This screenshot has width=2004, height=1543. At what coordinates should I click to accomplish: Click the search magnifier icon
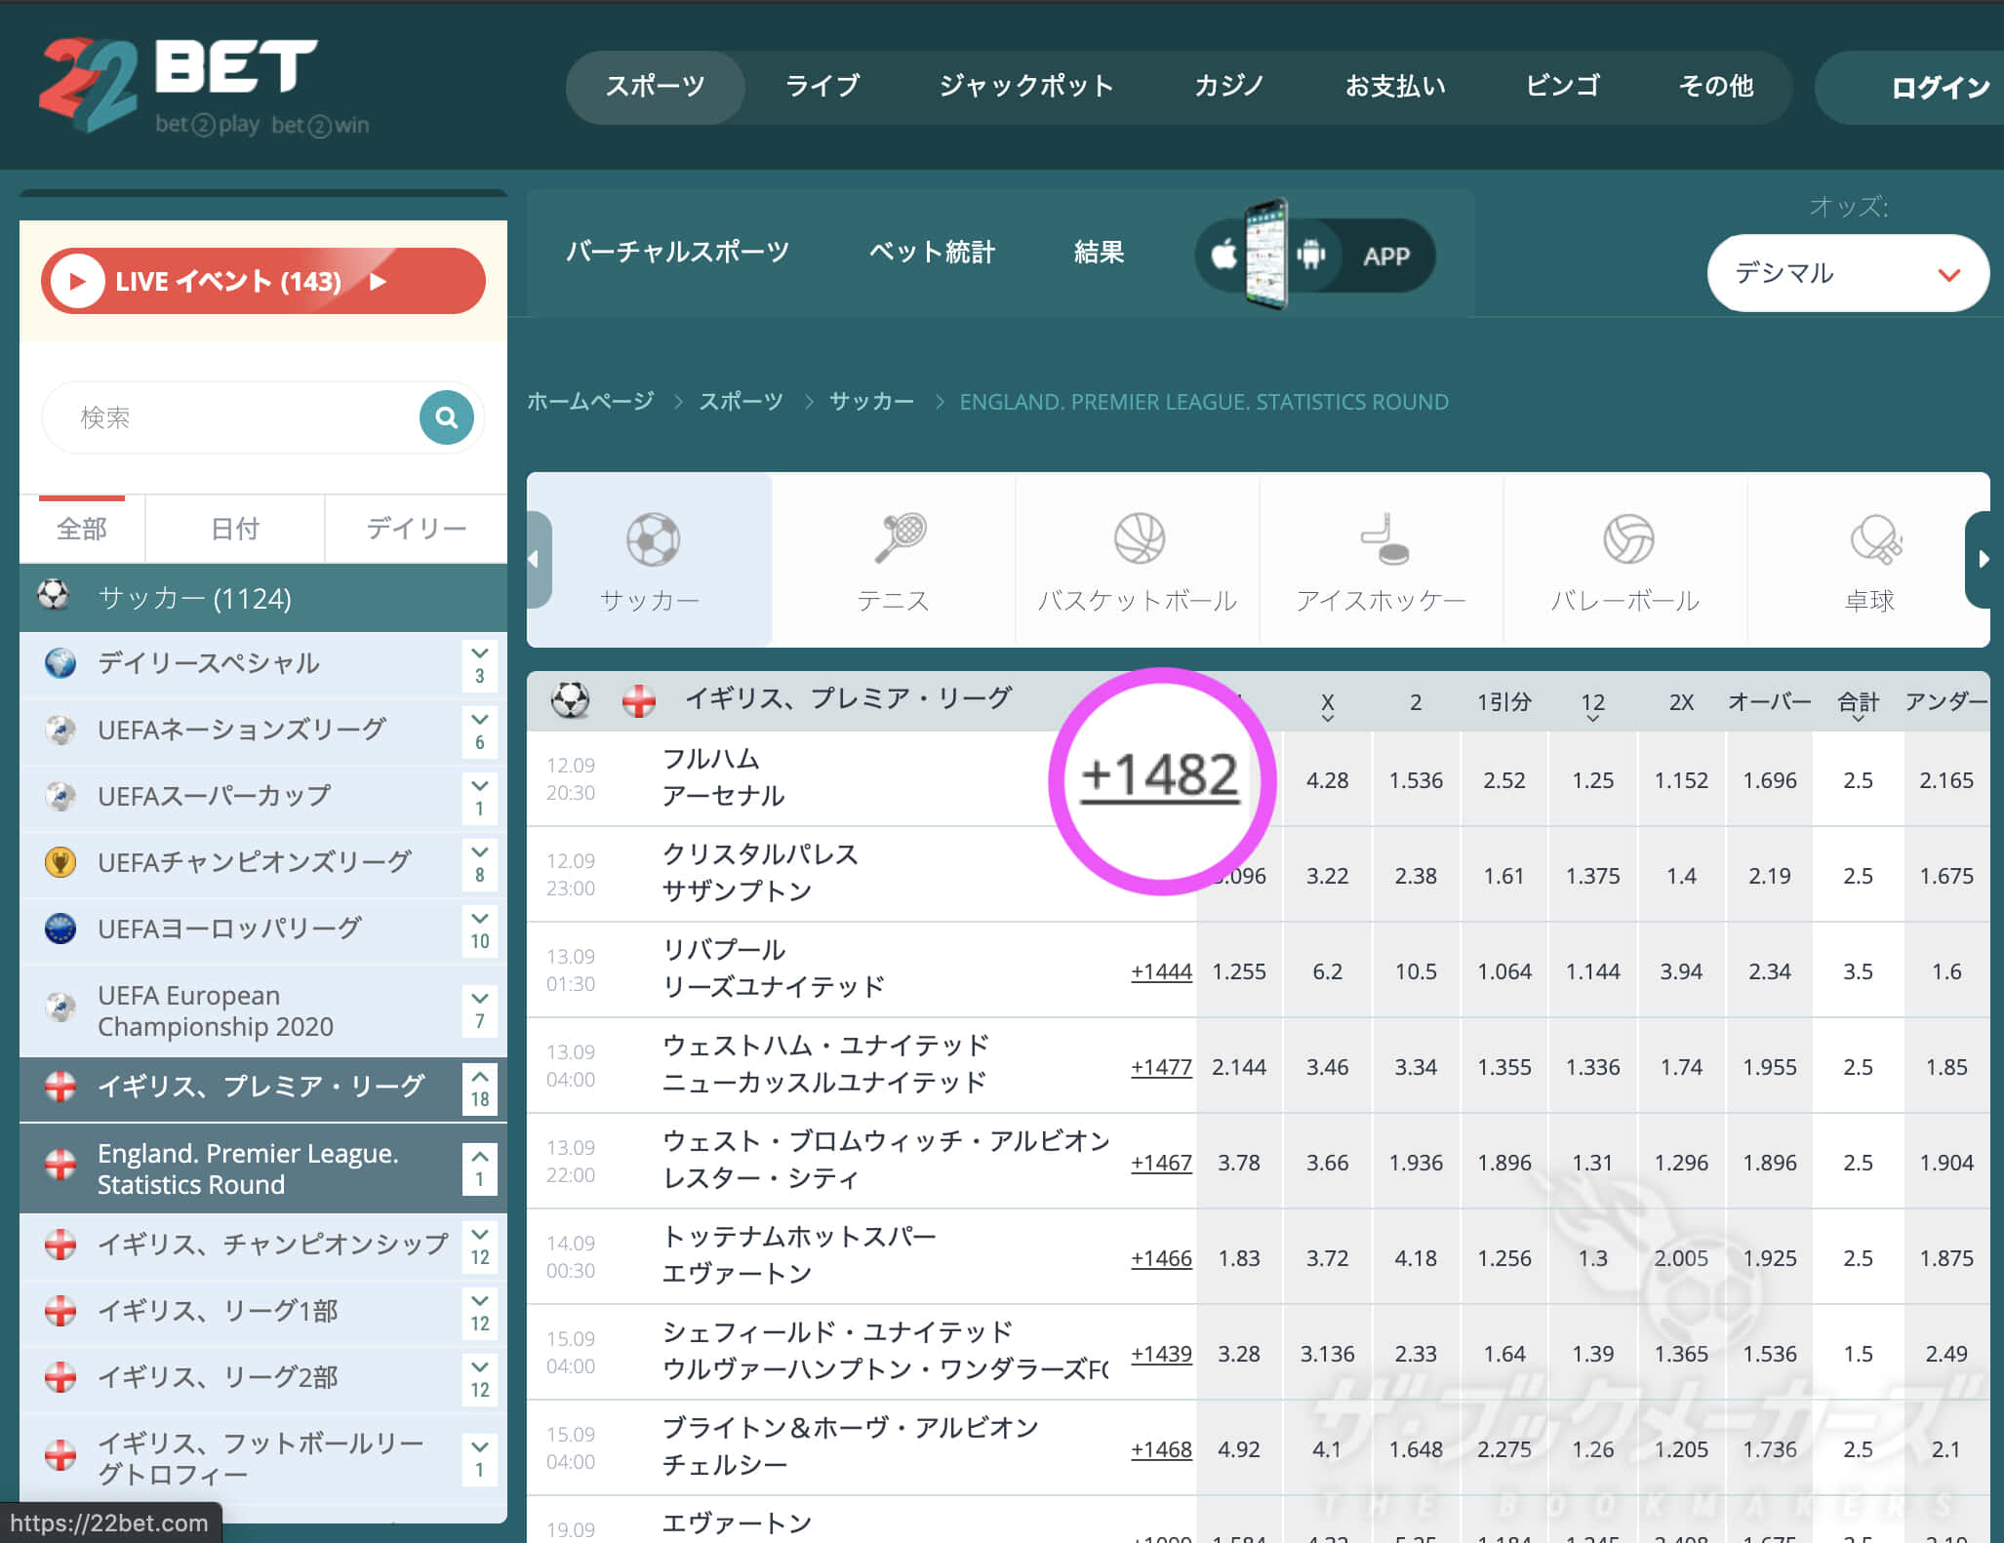click(446, 417)
